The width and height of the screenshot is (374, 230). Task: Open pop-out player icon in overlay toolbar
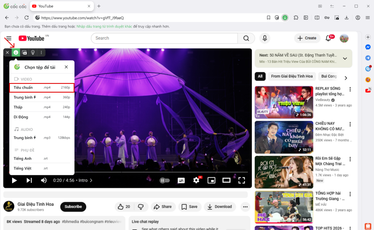tap(24, 52)
